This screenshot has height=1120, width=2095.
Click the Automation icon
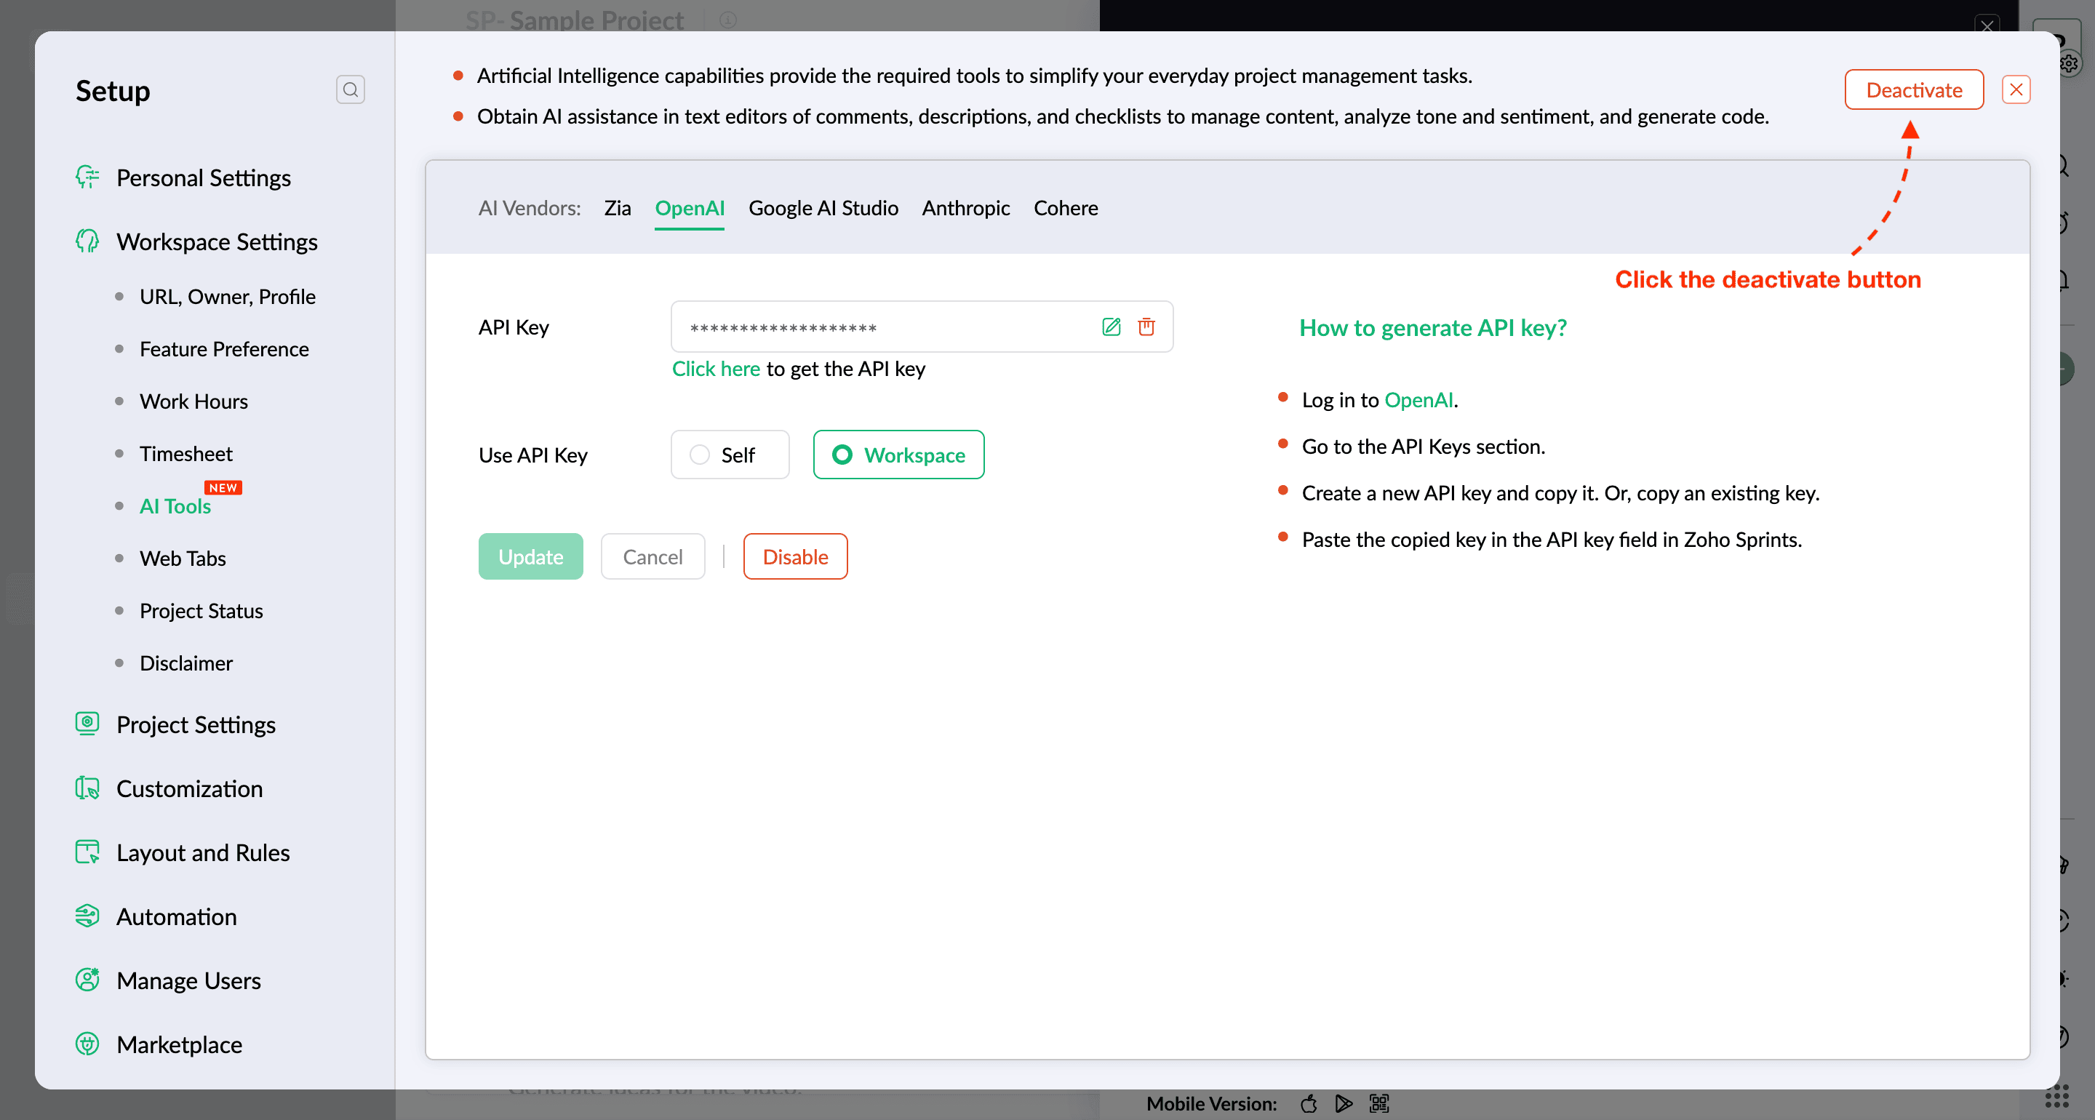(x=87, y=916)
